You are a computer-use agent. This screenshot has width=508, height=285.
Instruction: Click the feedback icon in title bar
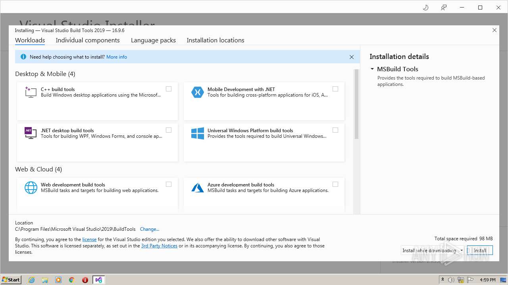tap(444, 8)
